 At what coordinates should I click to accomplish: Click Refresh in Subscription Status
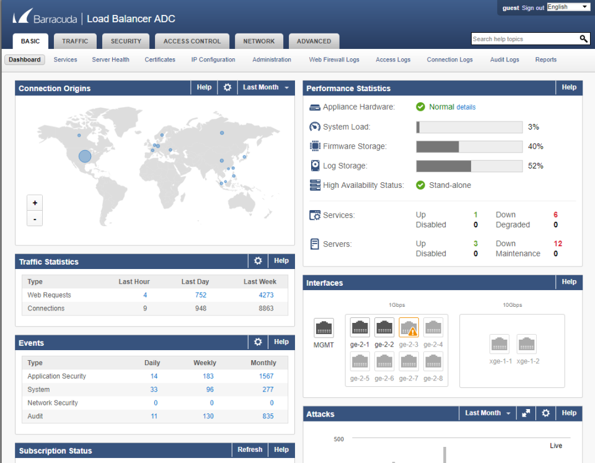(249, 449)
